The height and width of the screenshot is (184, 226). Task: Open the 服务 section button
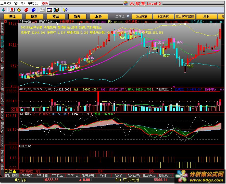[x=99, y=16]
